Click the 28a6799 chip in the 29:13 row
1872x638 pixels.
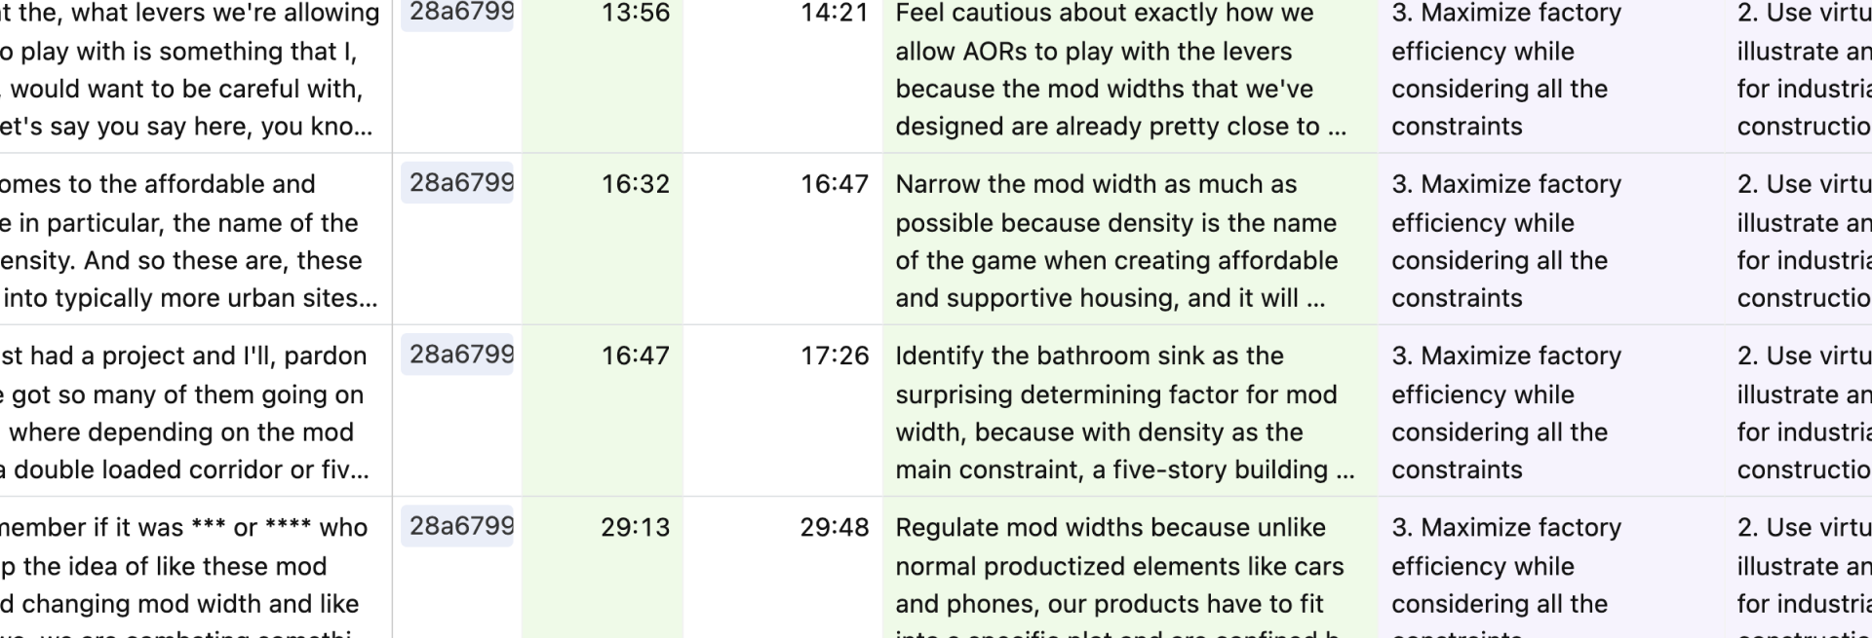pyautogui.click(x=459, y=526)
